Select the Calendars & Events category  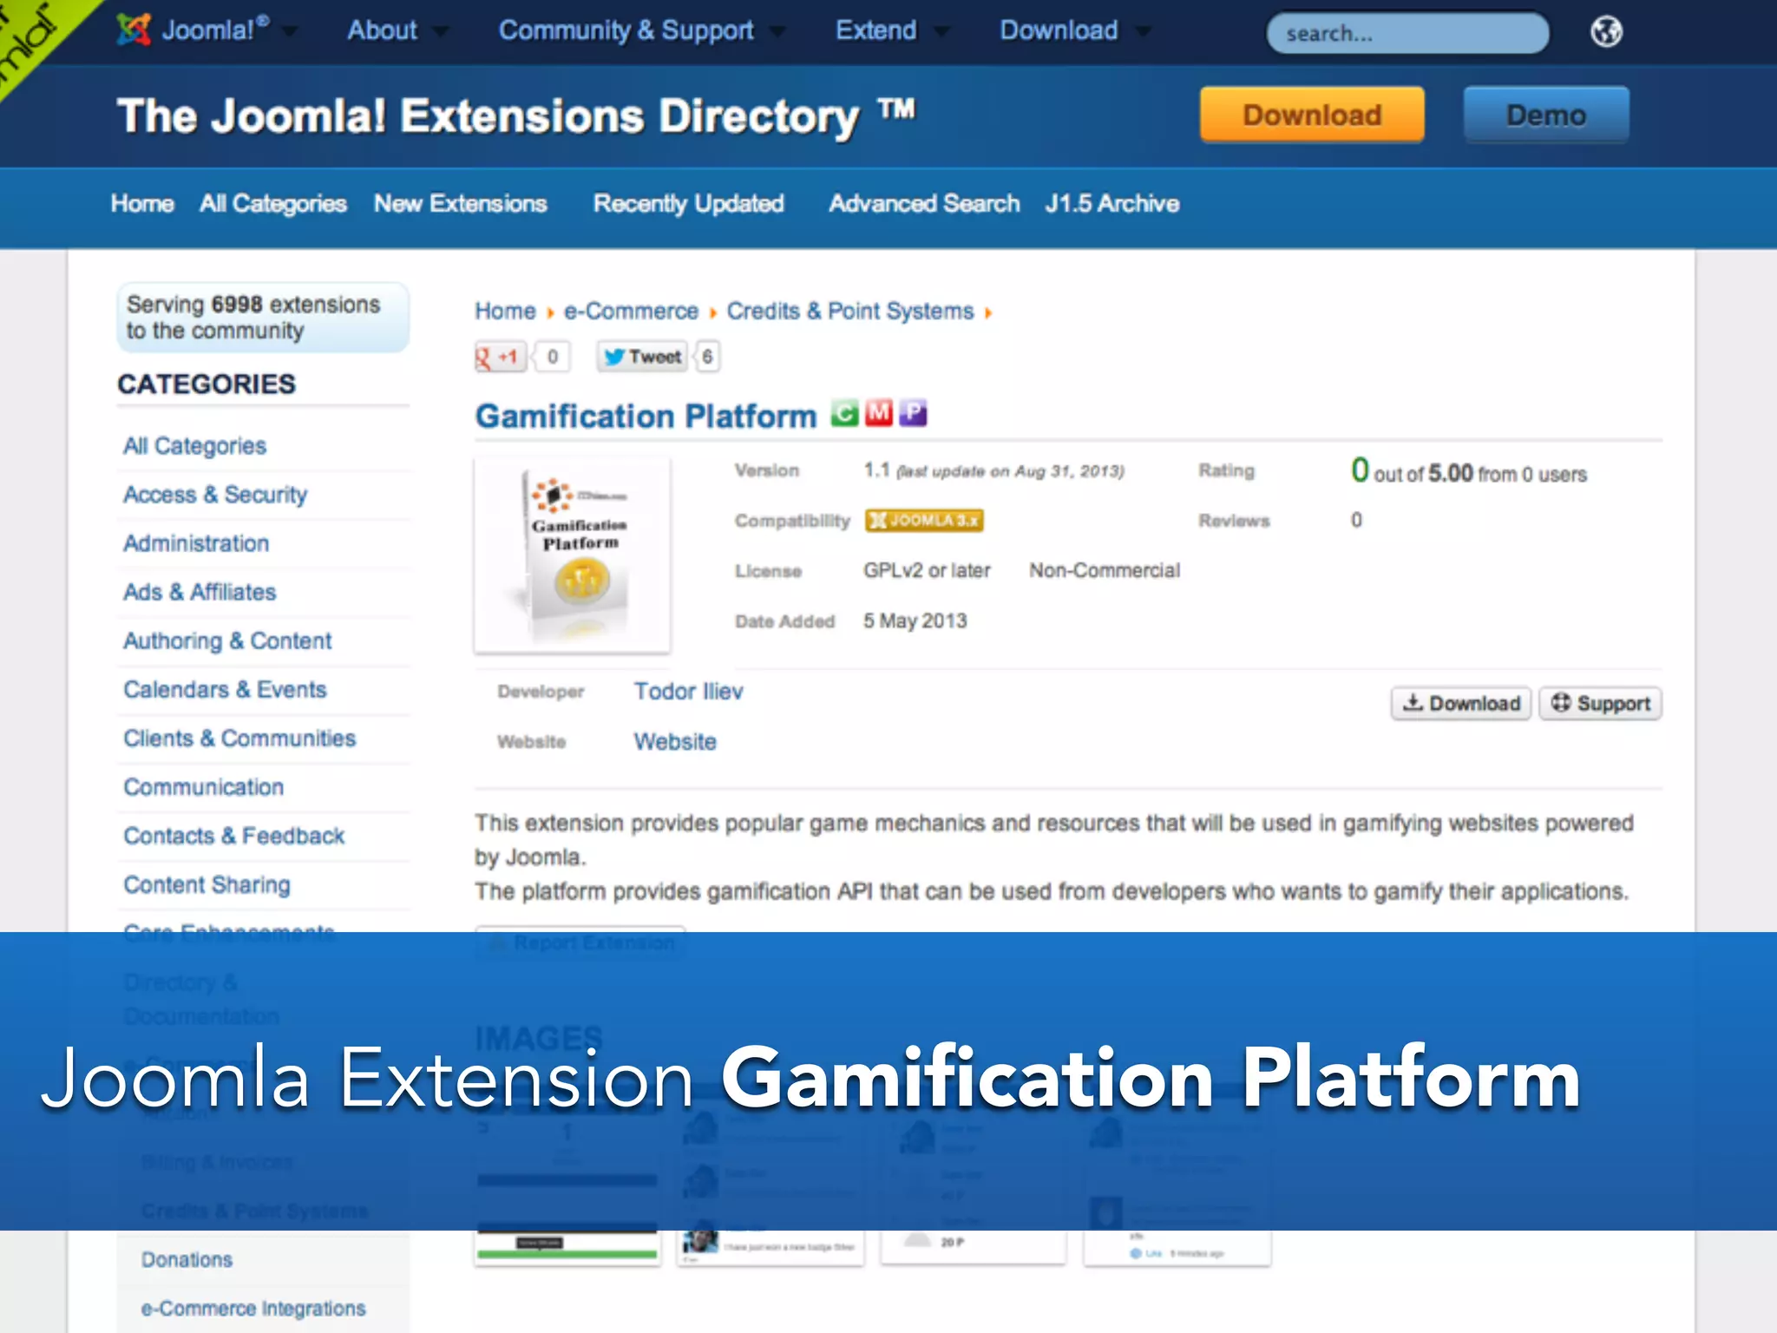[225, 689]
